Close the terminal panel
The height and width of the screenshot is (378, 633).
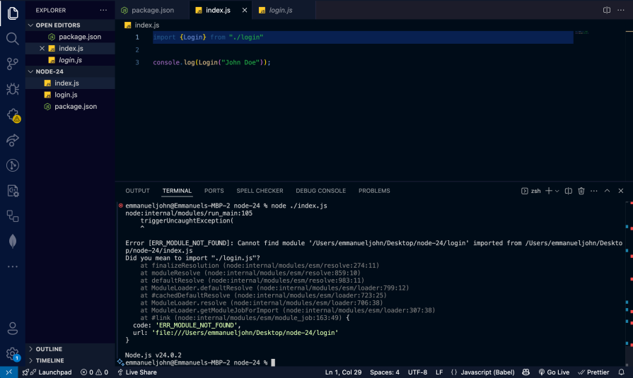click(621, 191)
